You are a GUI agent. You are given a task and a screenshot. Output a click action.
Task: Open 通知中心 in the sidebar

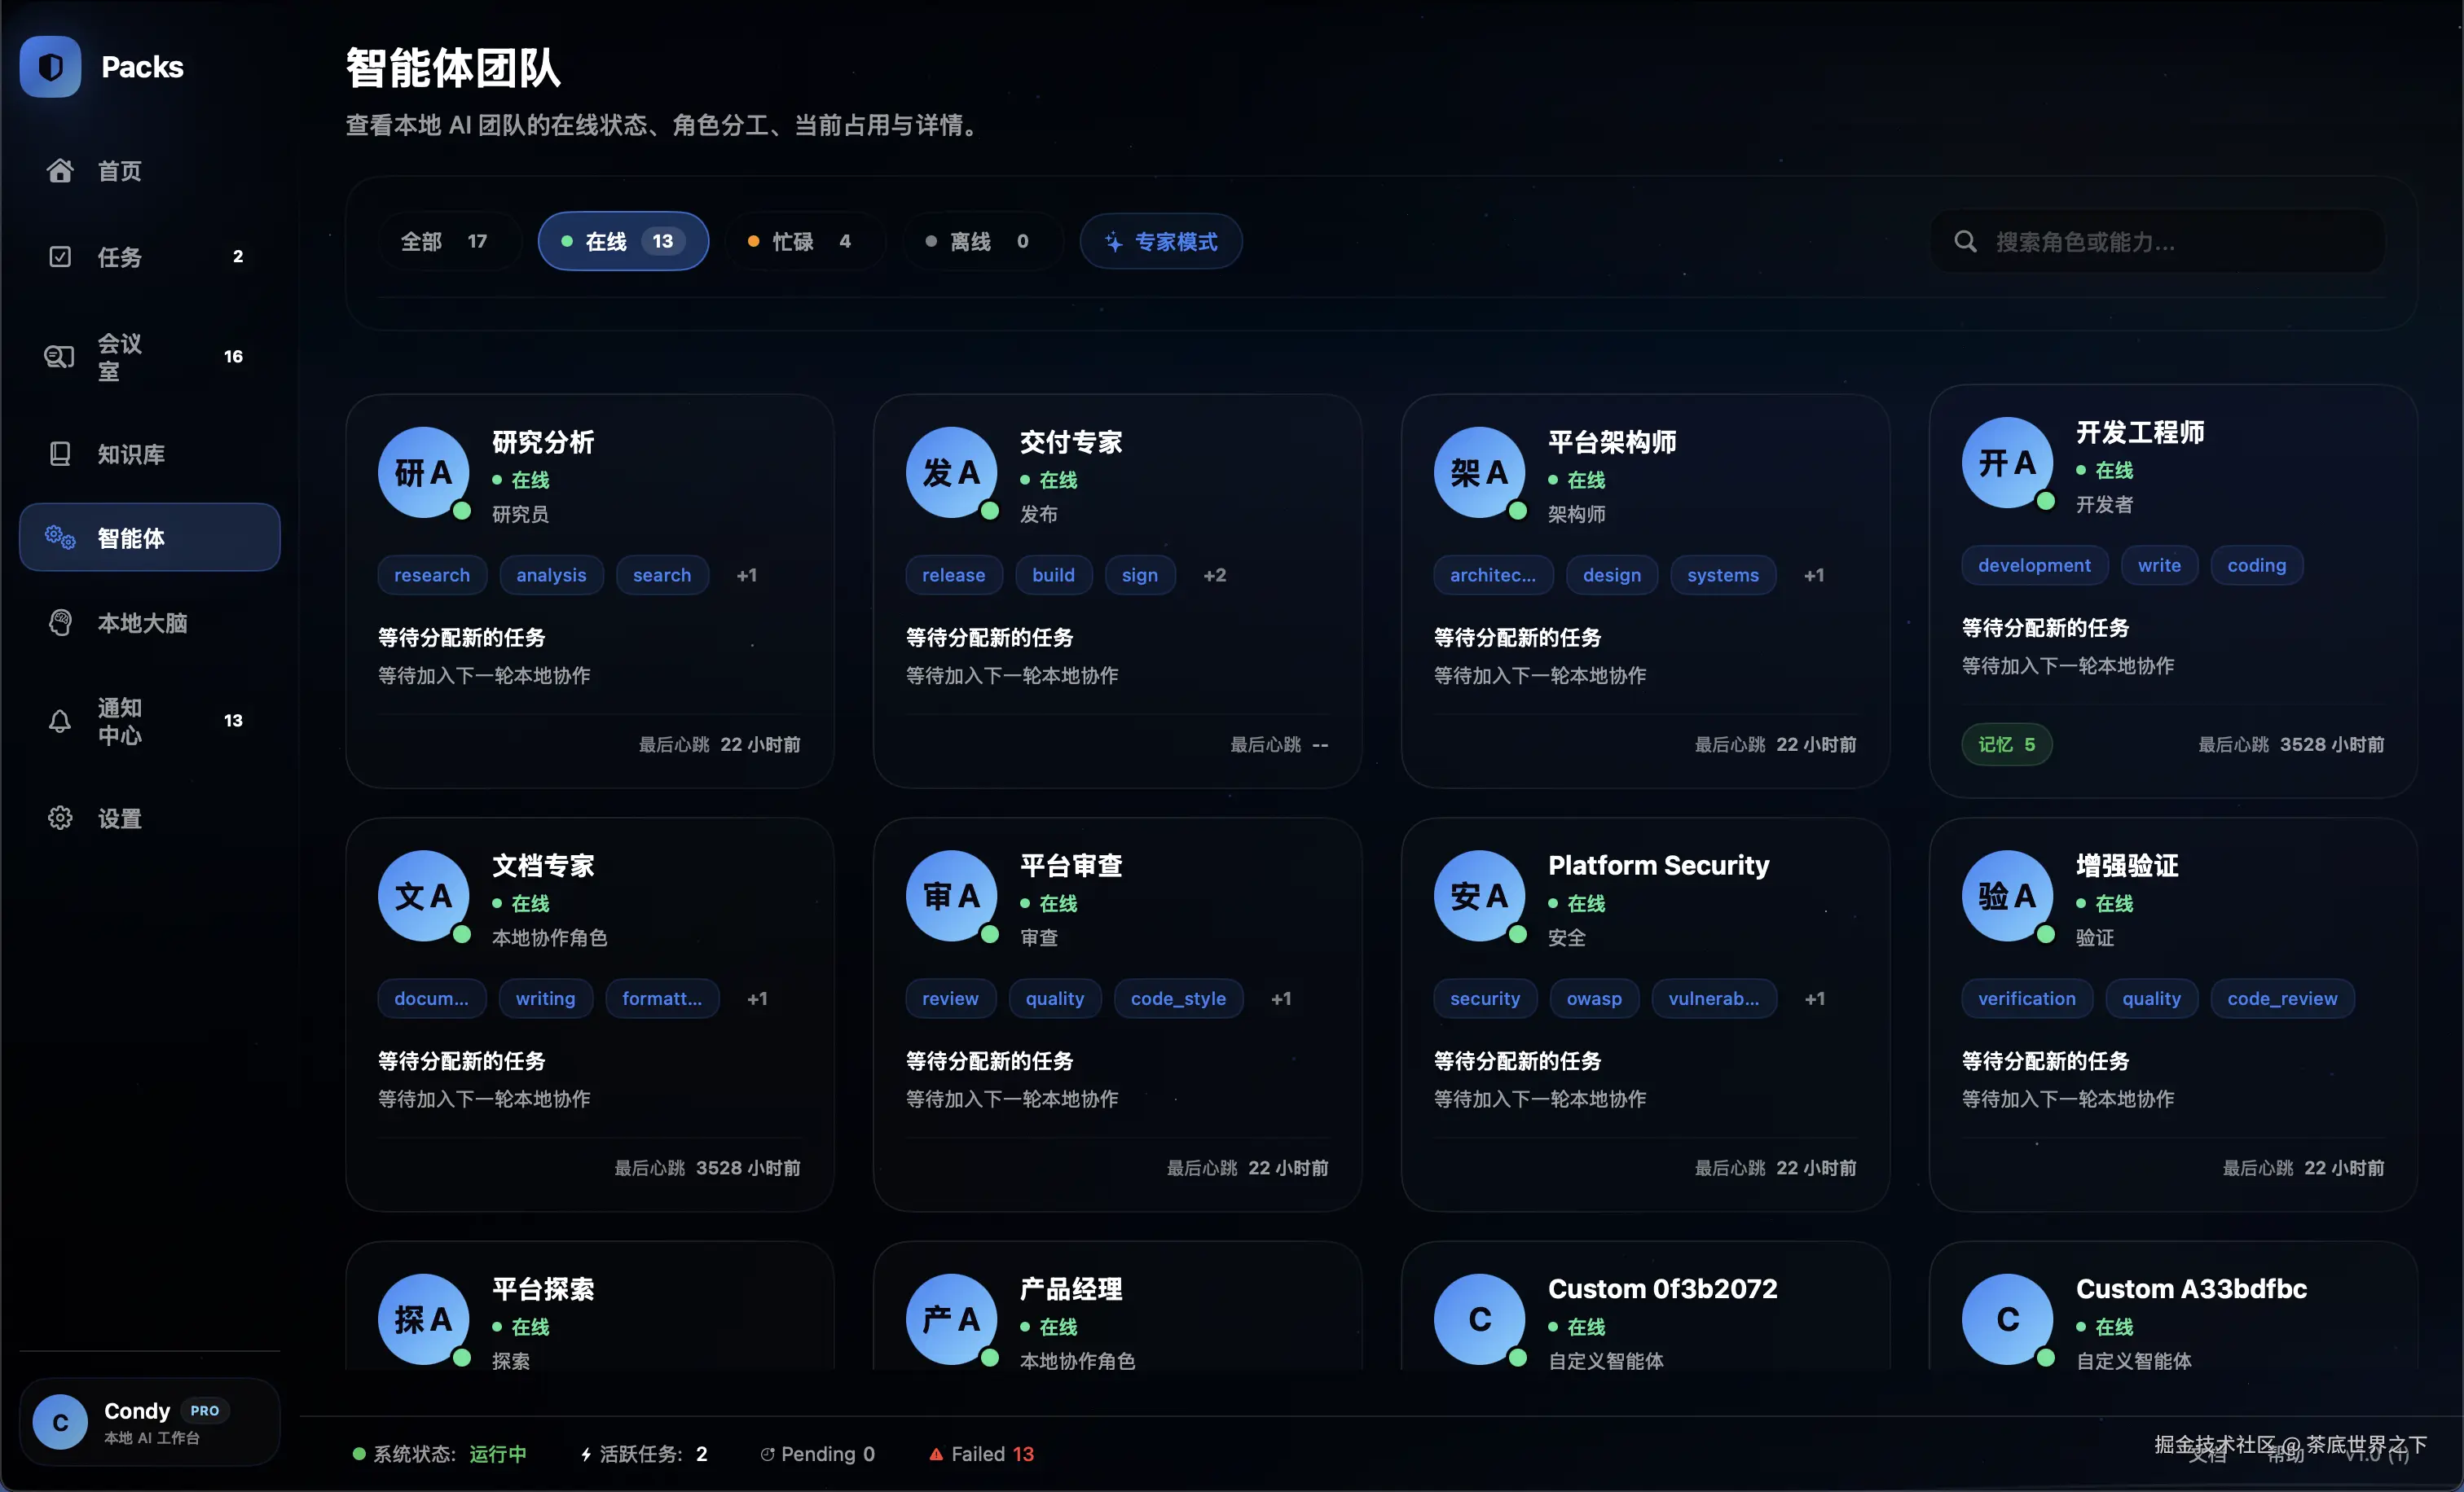click(150, 721)
